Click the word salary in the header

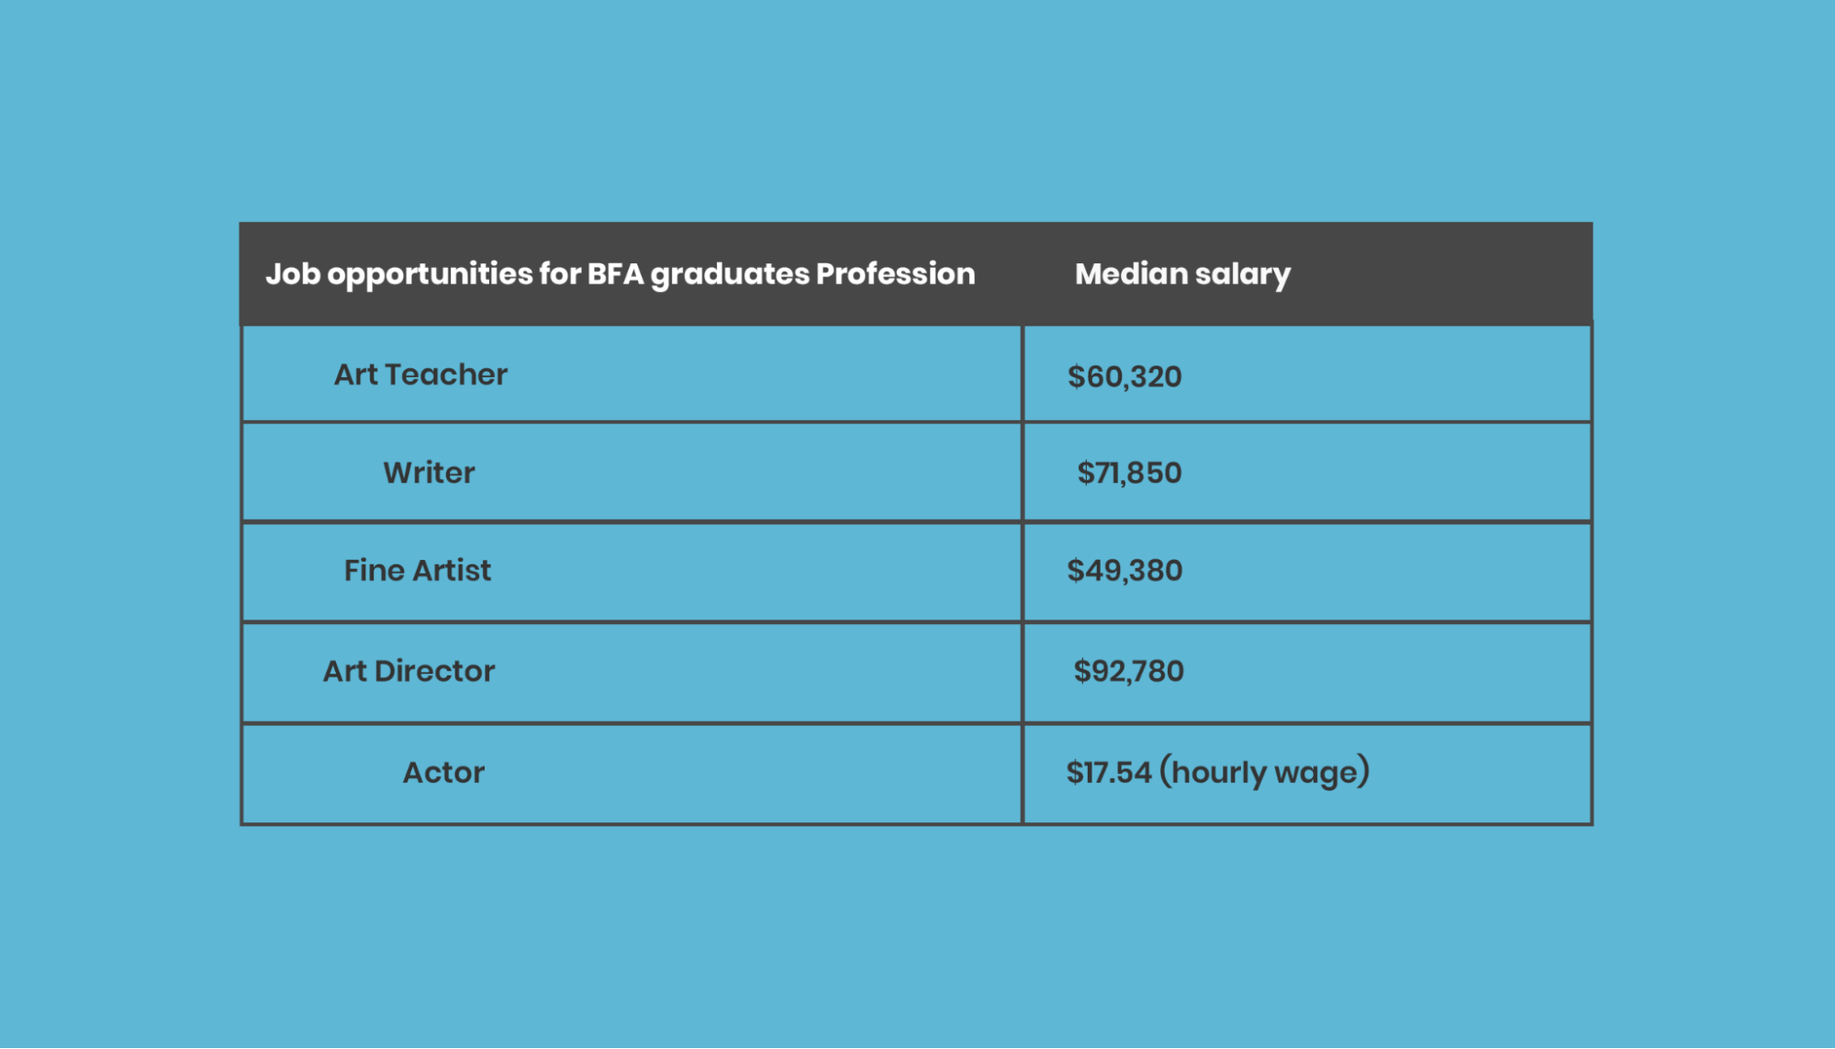pyautogui.click(x=1242, y=274)
